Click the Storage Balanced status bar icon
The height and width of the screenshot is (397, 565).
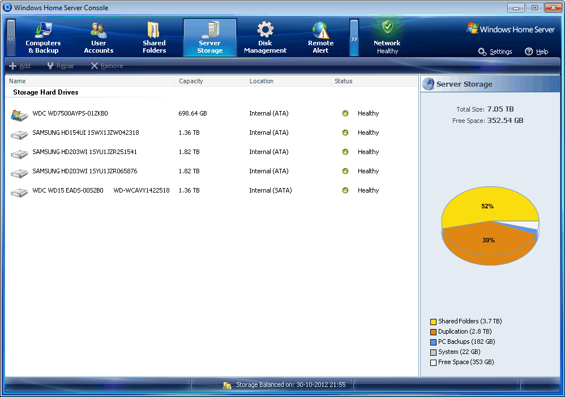227,386
